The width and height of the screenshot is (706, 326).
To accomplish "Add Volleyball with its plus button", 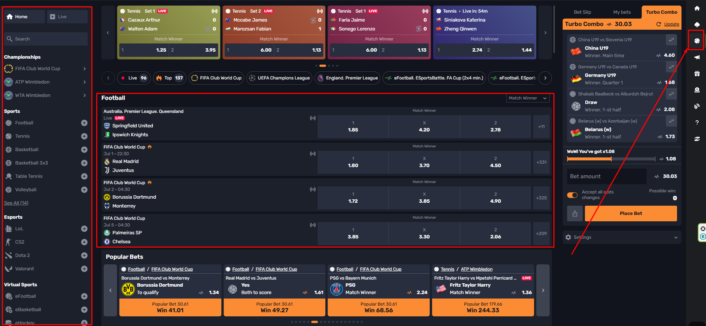I will [84, 190].
